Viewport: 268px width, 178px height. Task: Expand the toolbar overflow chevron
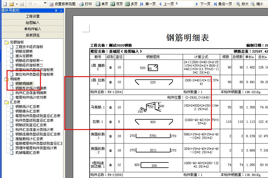pyautogui.click(x=45, y=3)
